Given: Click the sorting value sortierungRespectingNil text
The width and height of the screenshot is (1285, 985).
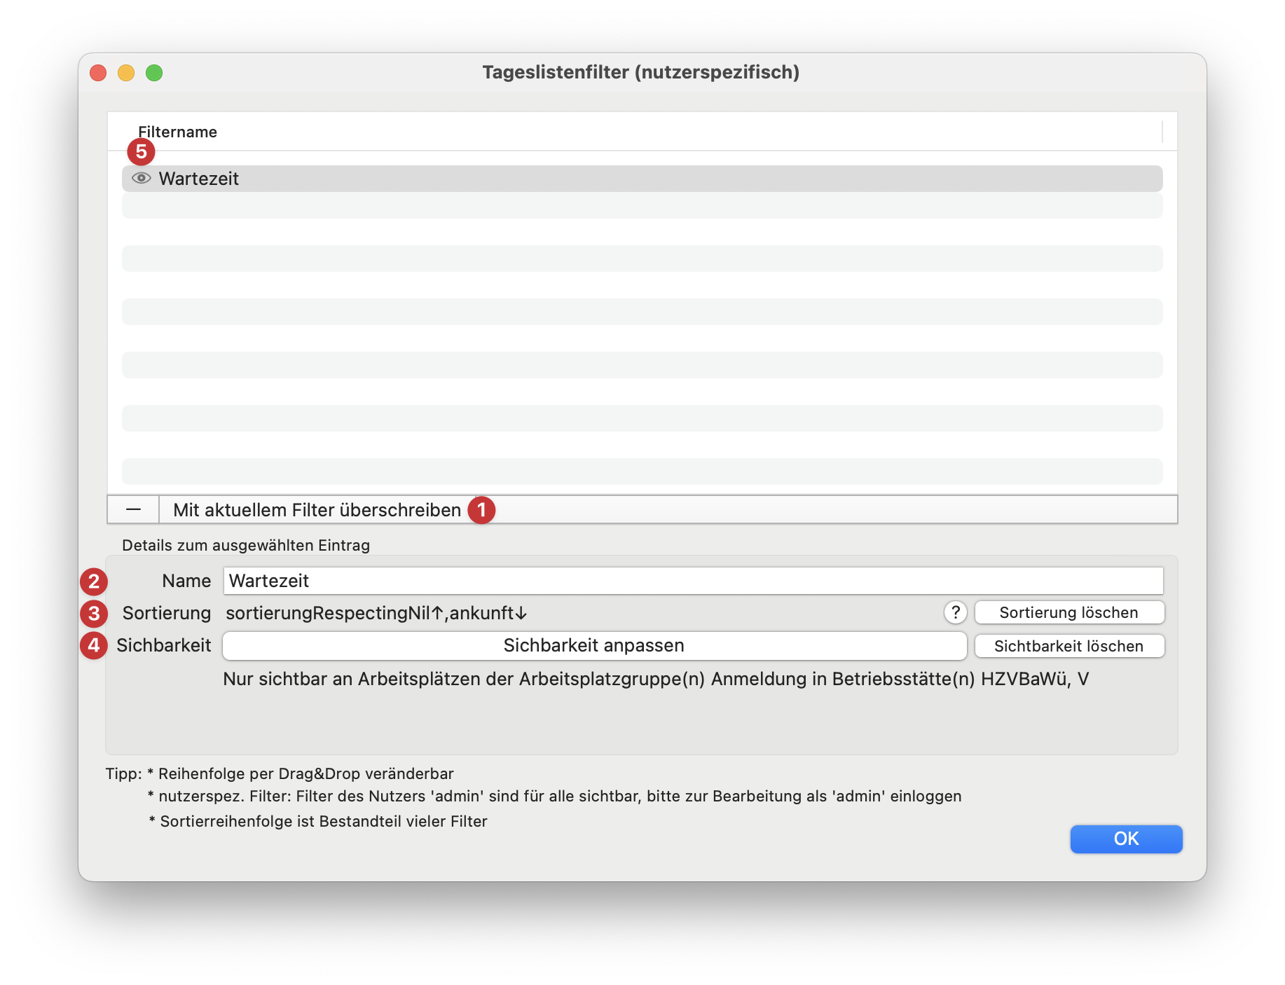Looking at the screenshot, I should (376, 613).
